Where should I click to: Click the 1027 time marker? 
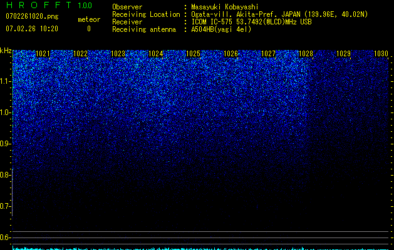coord(268,54)
